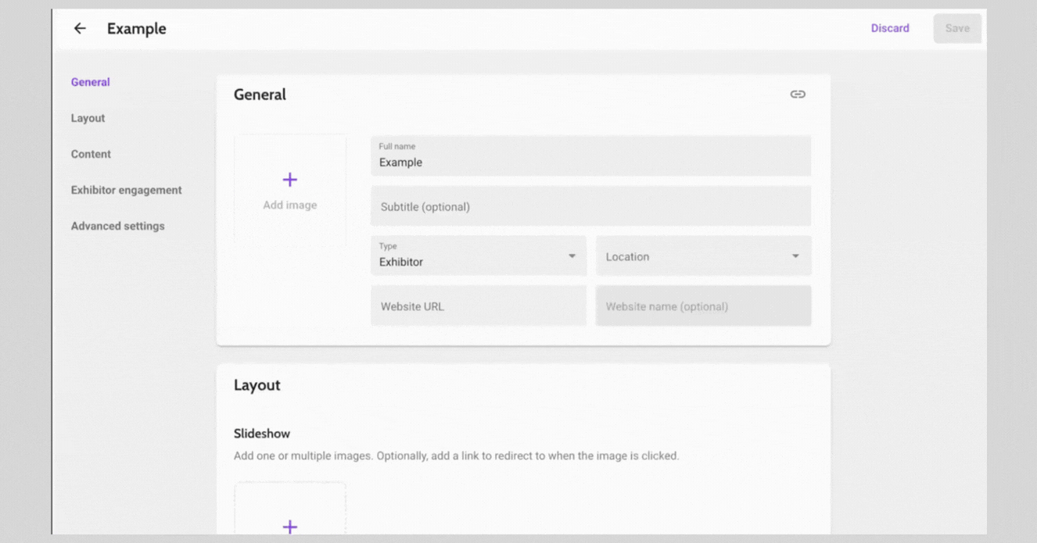Click the slideshow description text
1037x543 pixels.
pyautogui.click(x=456, y=455)
